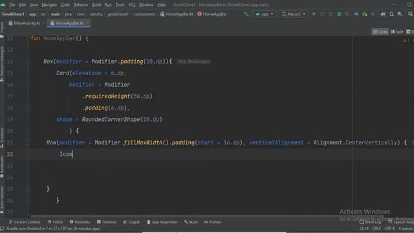Open the Run menu
The width and height of the screenshot is (414, 233).
[108, 5]
